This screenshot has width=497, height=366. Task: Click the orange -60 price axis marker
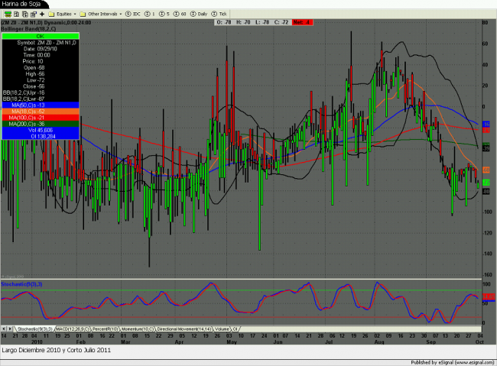pyautogui.click(x=486, y=170)
